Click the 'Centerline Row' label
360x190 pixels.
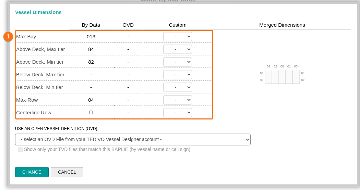(34, 113)
